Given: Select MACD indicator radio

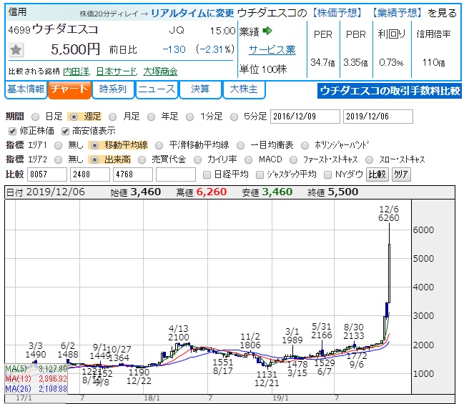Looking at the screenshot, I should (249, 160).
